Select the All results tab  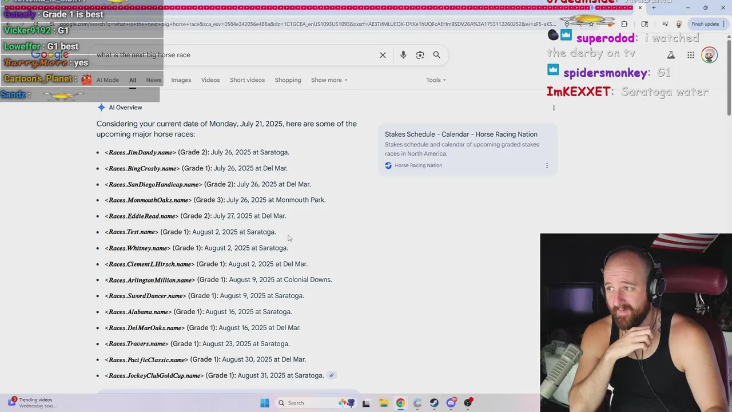(133, 80)
